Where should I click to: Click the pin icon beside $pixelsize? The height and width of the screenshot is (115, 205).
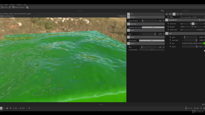[168, 27]
